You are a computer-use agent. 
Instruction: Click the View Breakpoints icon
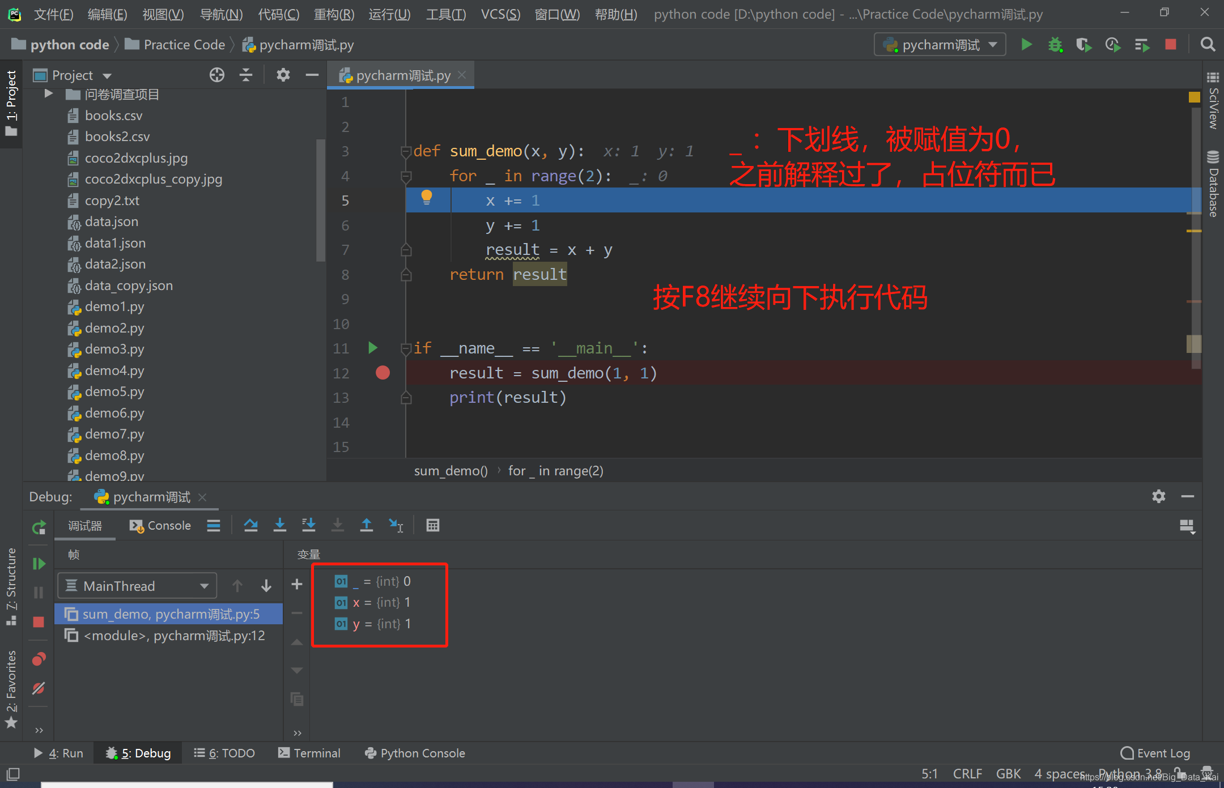pos(39,659)
